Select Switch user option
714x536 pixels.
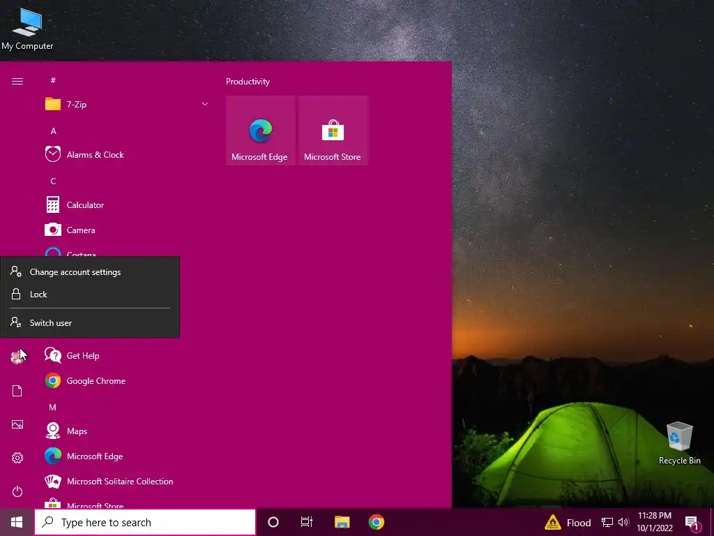[x=90, y=322]
